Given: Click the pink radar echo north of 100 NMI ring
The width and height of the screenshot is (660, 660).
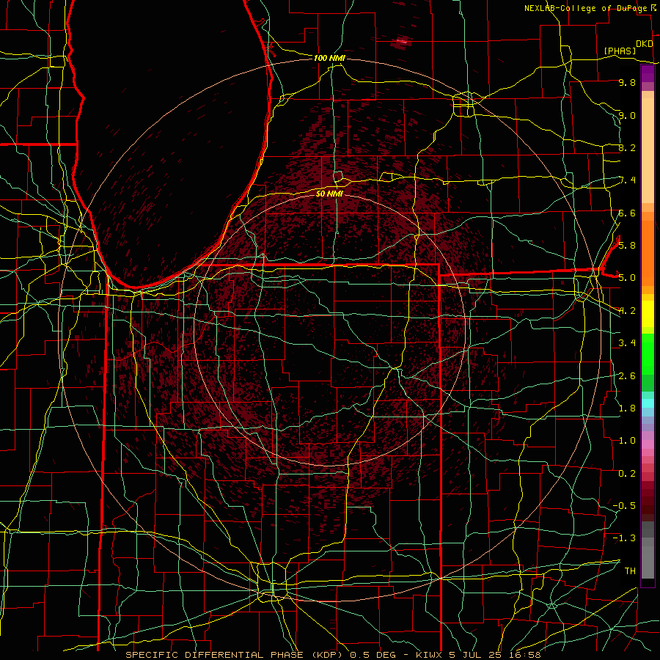Looking at the screenshot, I should 402,41.
